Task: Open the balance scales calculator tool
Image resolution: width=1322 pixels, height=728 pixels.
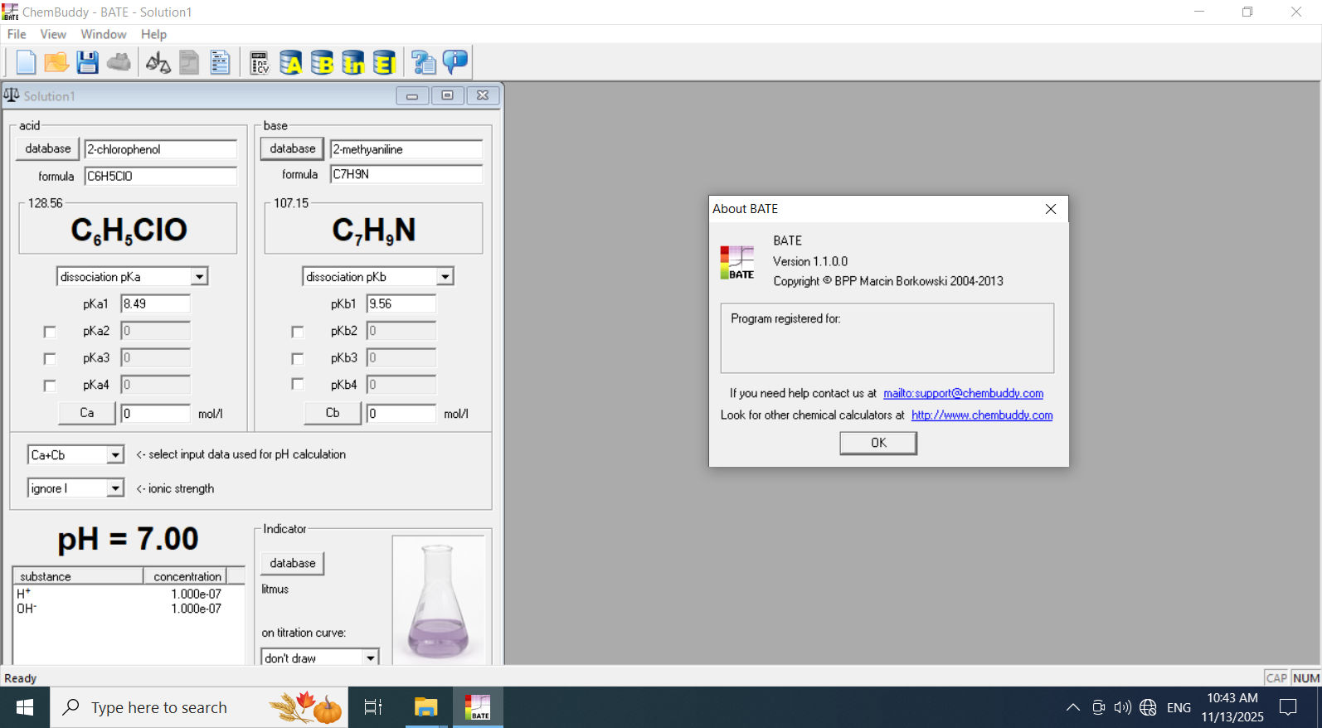Action: pos(158,62)
